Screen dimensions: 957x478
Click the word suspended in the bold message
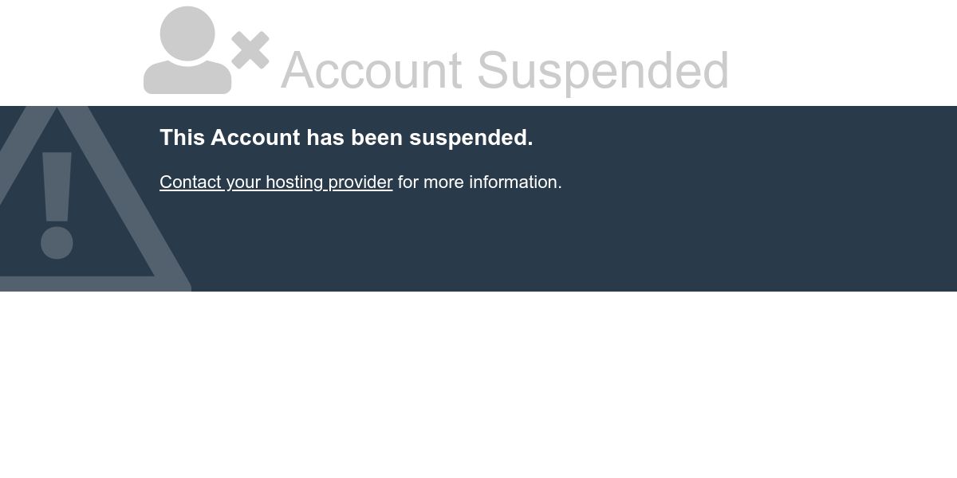(x=471, y=138)
